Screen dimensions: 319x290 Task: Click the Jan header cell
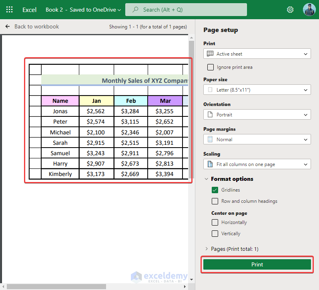point(96,101)
